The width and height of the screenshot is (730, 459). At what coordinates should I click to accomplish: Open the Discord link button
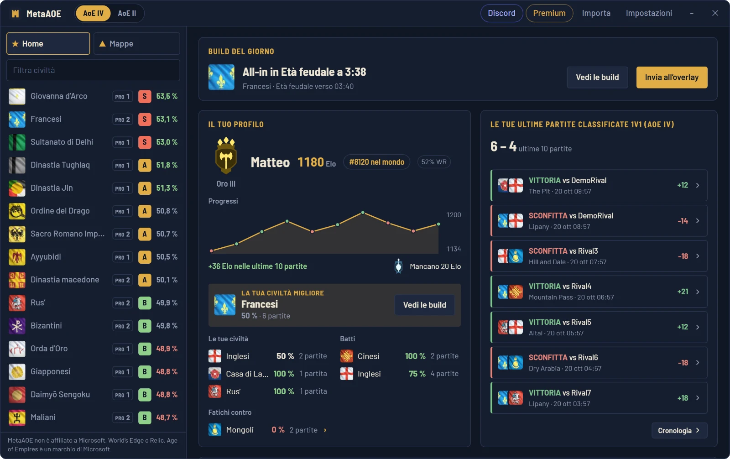pyautogui.click(x=501, y=13)
